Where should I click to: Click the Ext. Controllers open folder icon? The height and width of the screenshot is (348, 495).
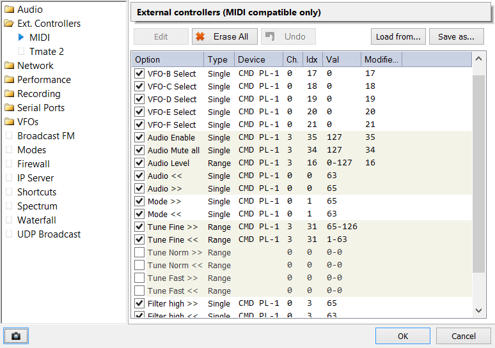(x=9, y=24)
